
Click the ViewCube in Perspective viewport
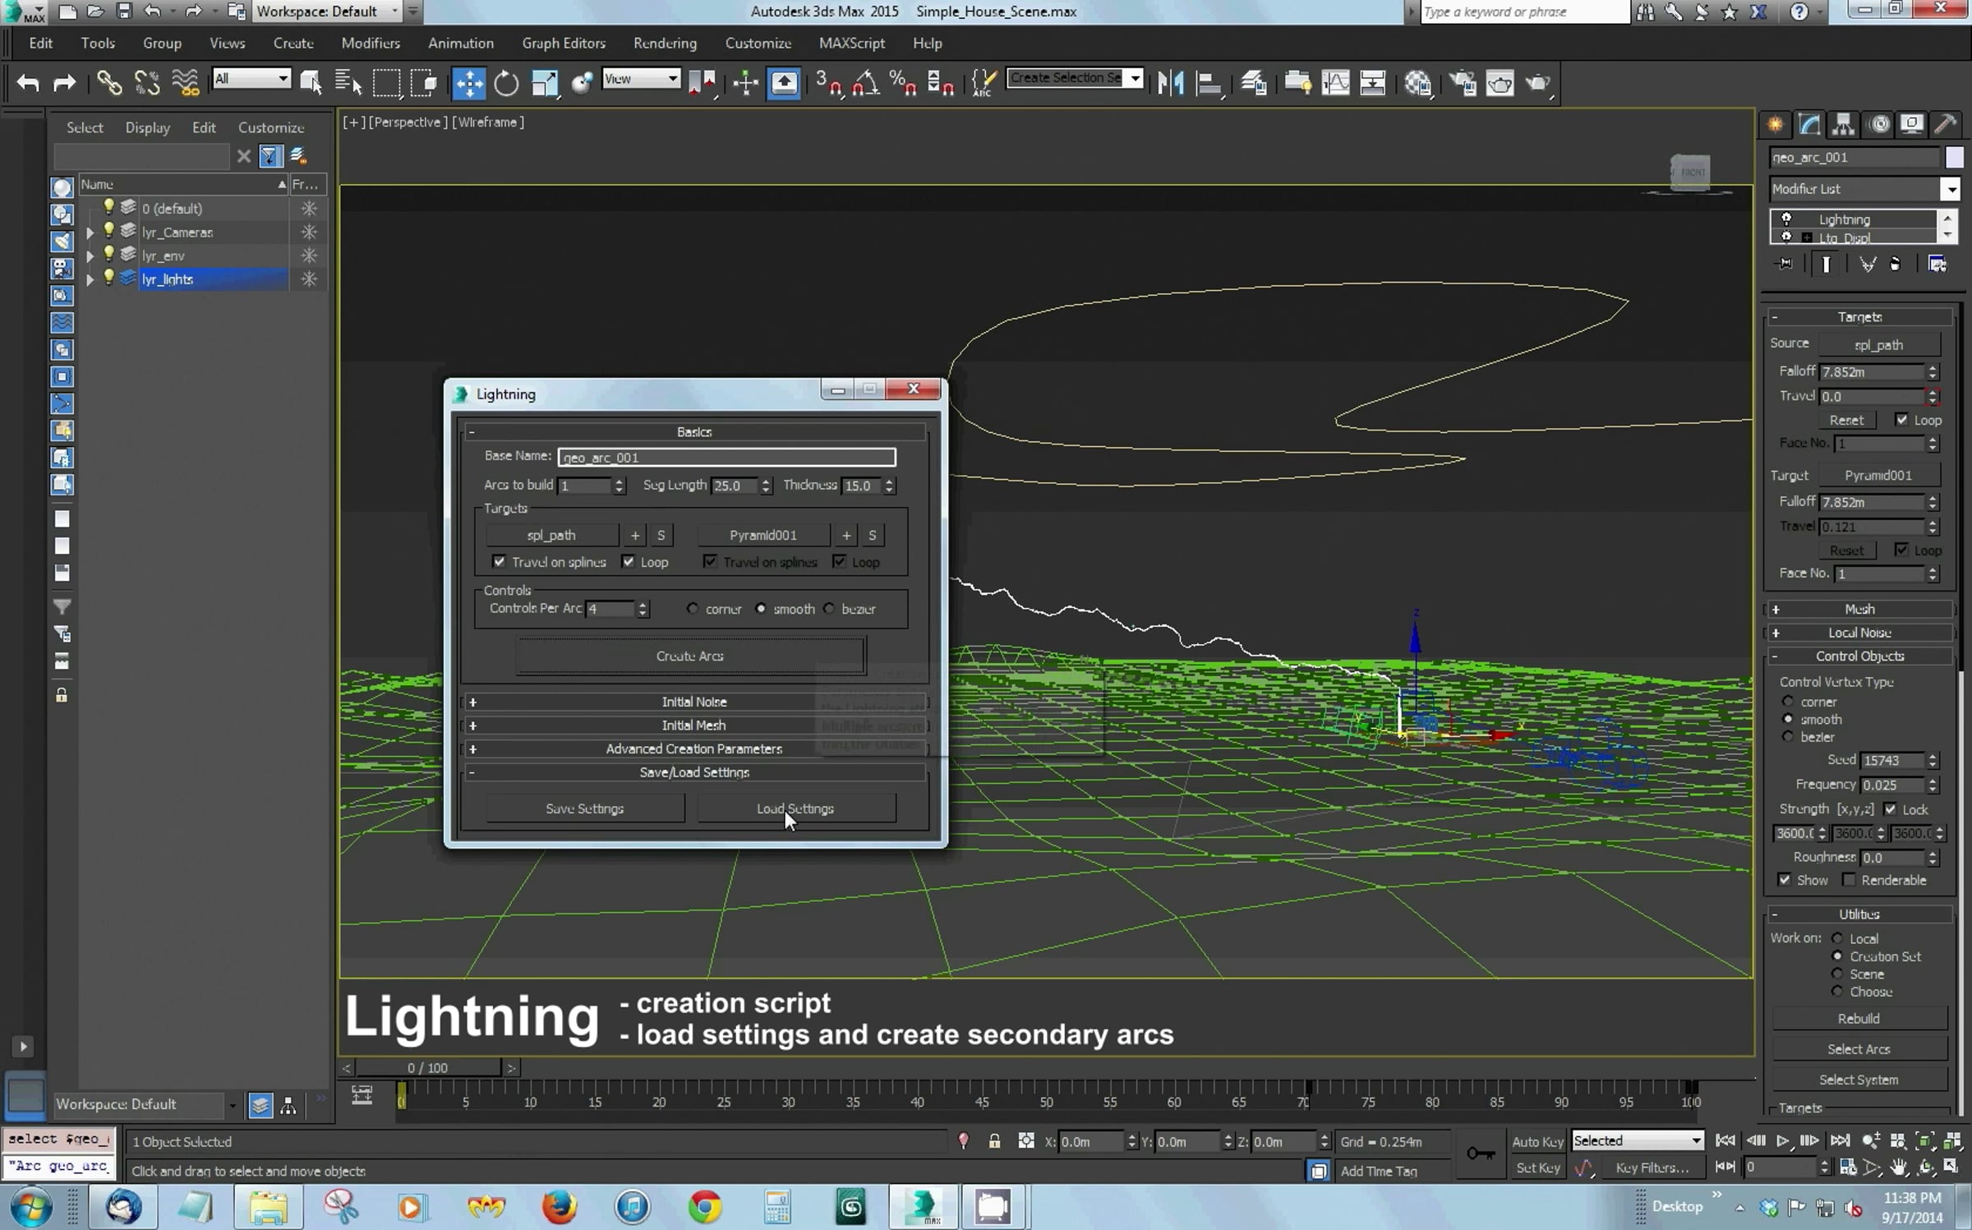point(1690,173)
